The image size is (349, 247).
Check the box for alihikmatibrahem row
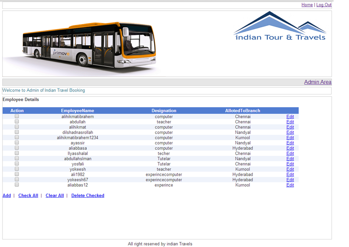(x=16, y=116)
